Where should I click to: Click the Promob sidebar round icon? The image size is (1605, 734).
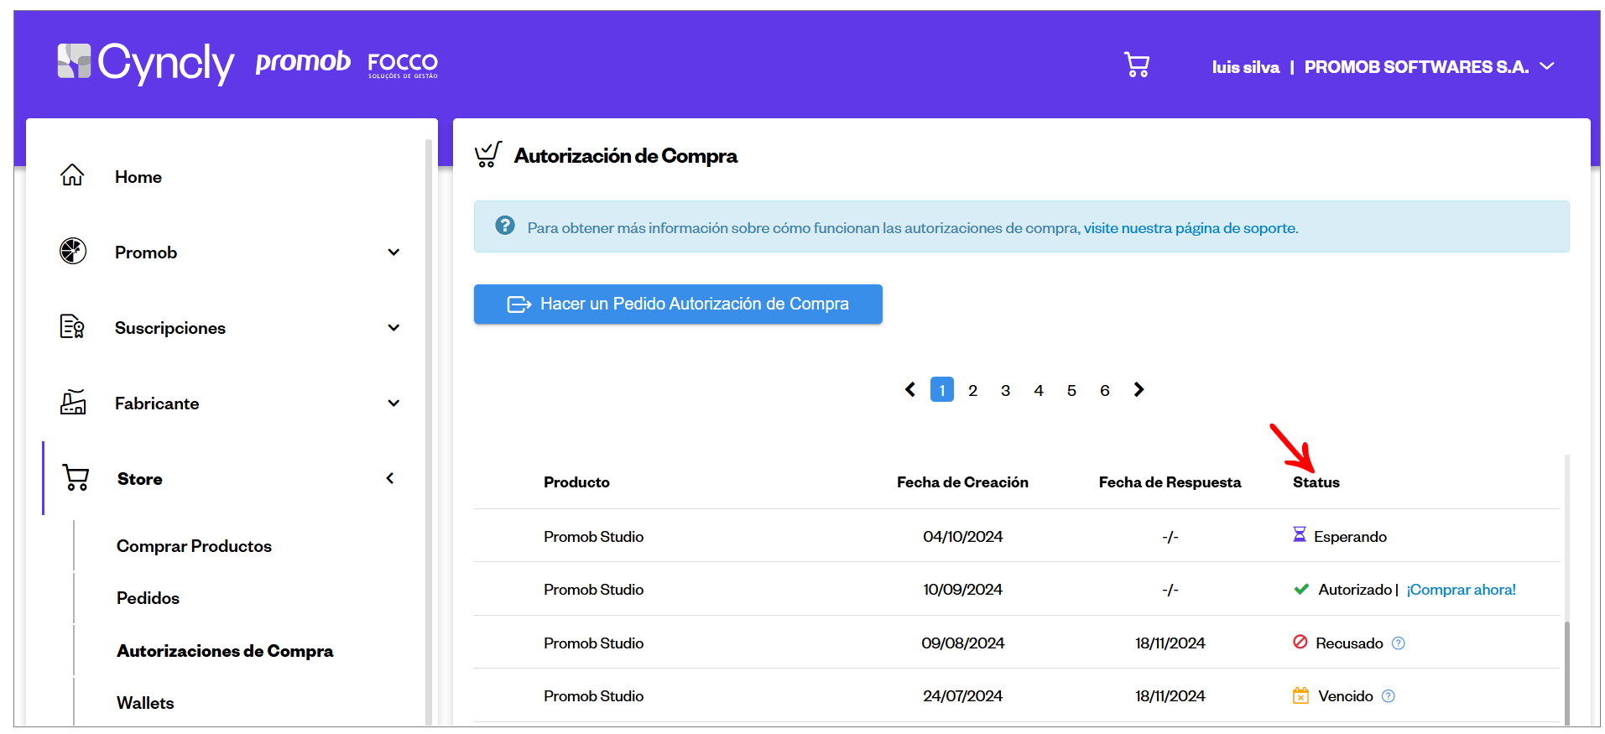click(x=73, y=251)
